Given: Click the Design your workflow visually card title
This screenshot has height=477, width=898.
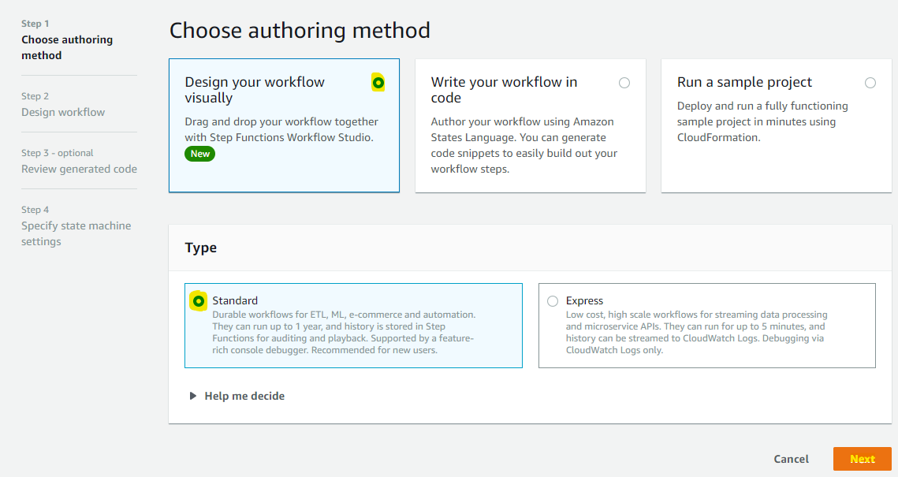Looking at the screenshot, I should [x=255, y=90].
